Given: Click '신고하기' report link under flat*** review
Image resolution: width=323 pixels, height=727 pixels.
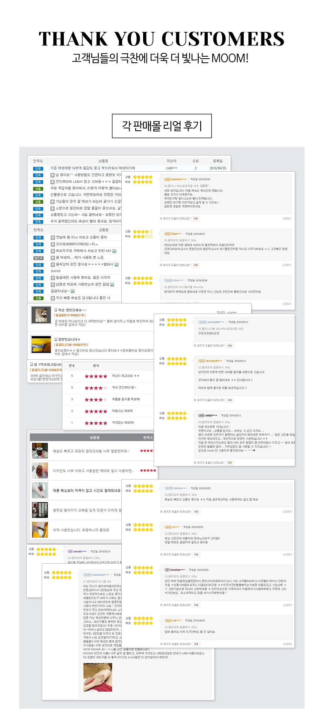Looking at the screenshot, I should (287, 265).
